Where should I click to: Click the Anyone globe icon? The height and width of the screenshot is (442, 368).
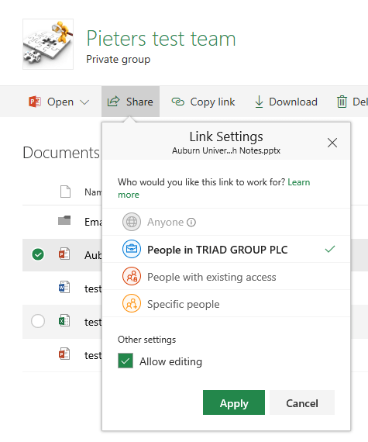point(132,222)
